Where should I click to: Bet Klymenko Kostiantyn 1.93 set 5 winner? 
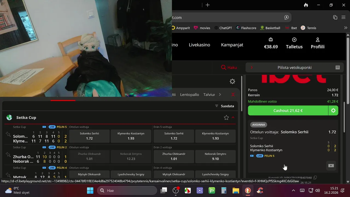pos(215,136)
